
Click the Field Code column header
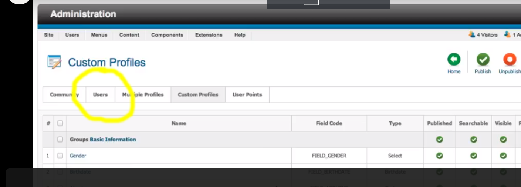tap(329, 123)
